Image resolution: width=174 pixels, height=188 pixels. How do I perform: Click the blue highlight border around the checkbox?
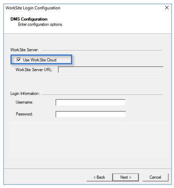pyautogui.click(x=41, y=55)
